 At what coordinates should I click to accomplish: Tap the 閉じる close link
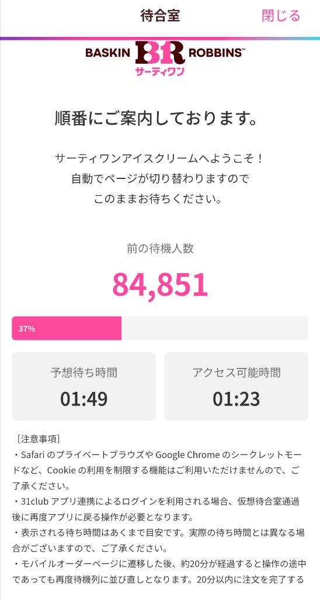[x=281, y=16]
